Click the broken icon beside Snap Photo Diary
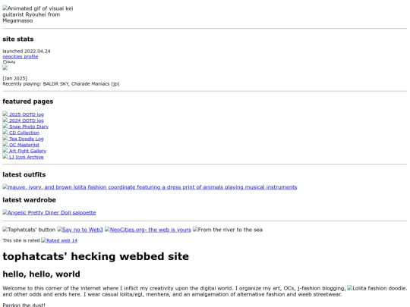 tap(5, 126)
